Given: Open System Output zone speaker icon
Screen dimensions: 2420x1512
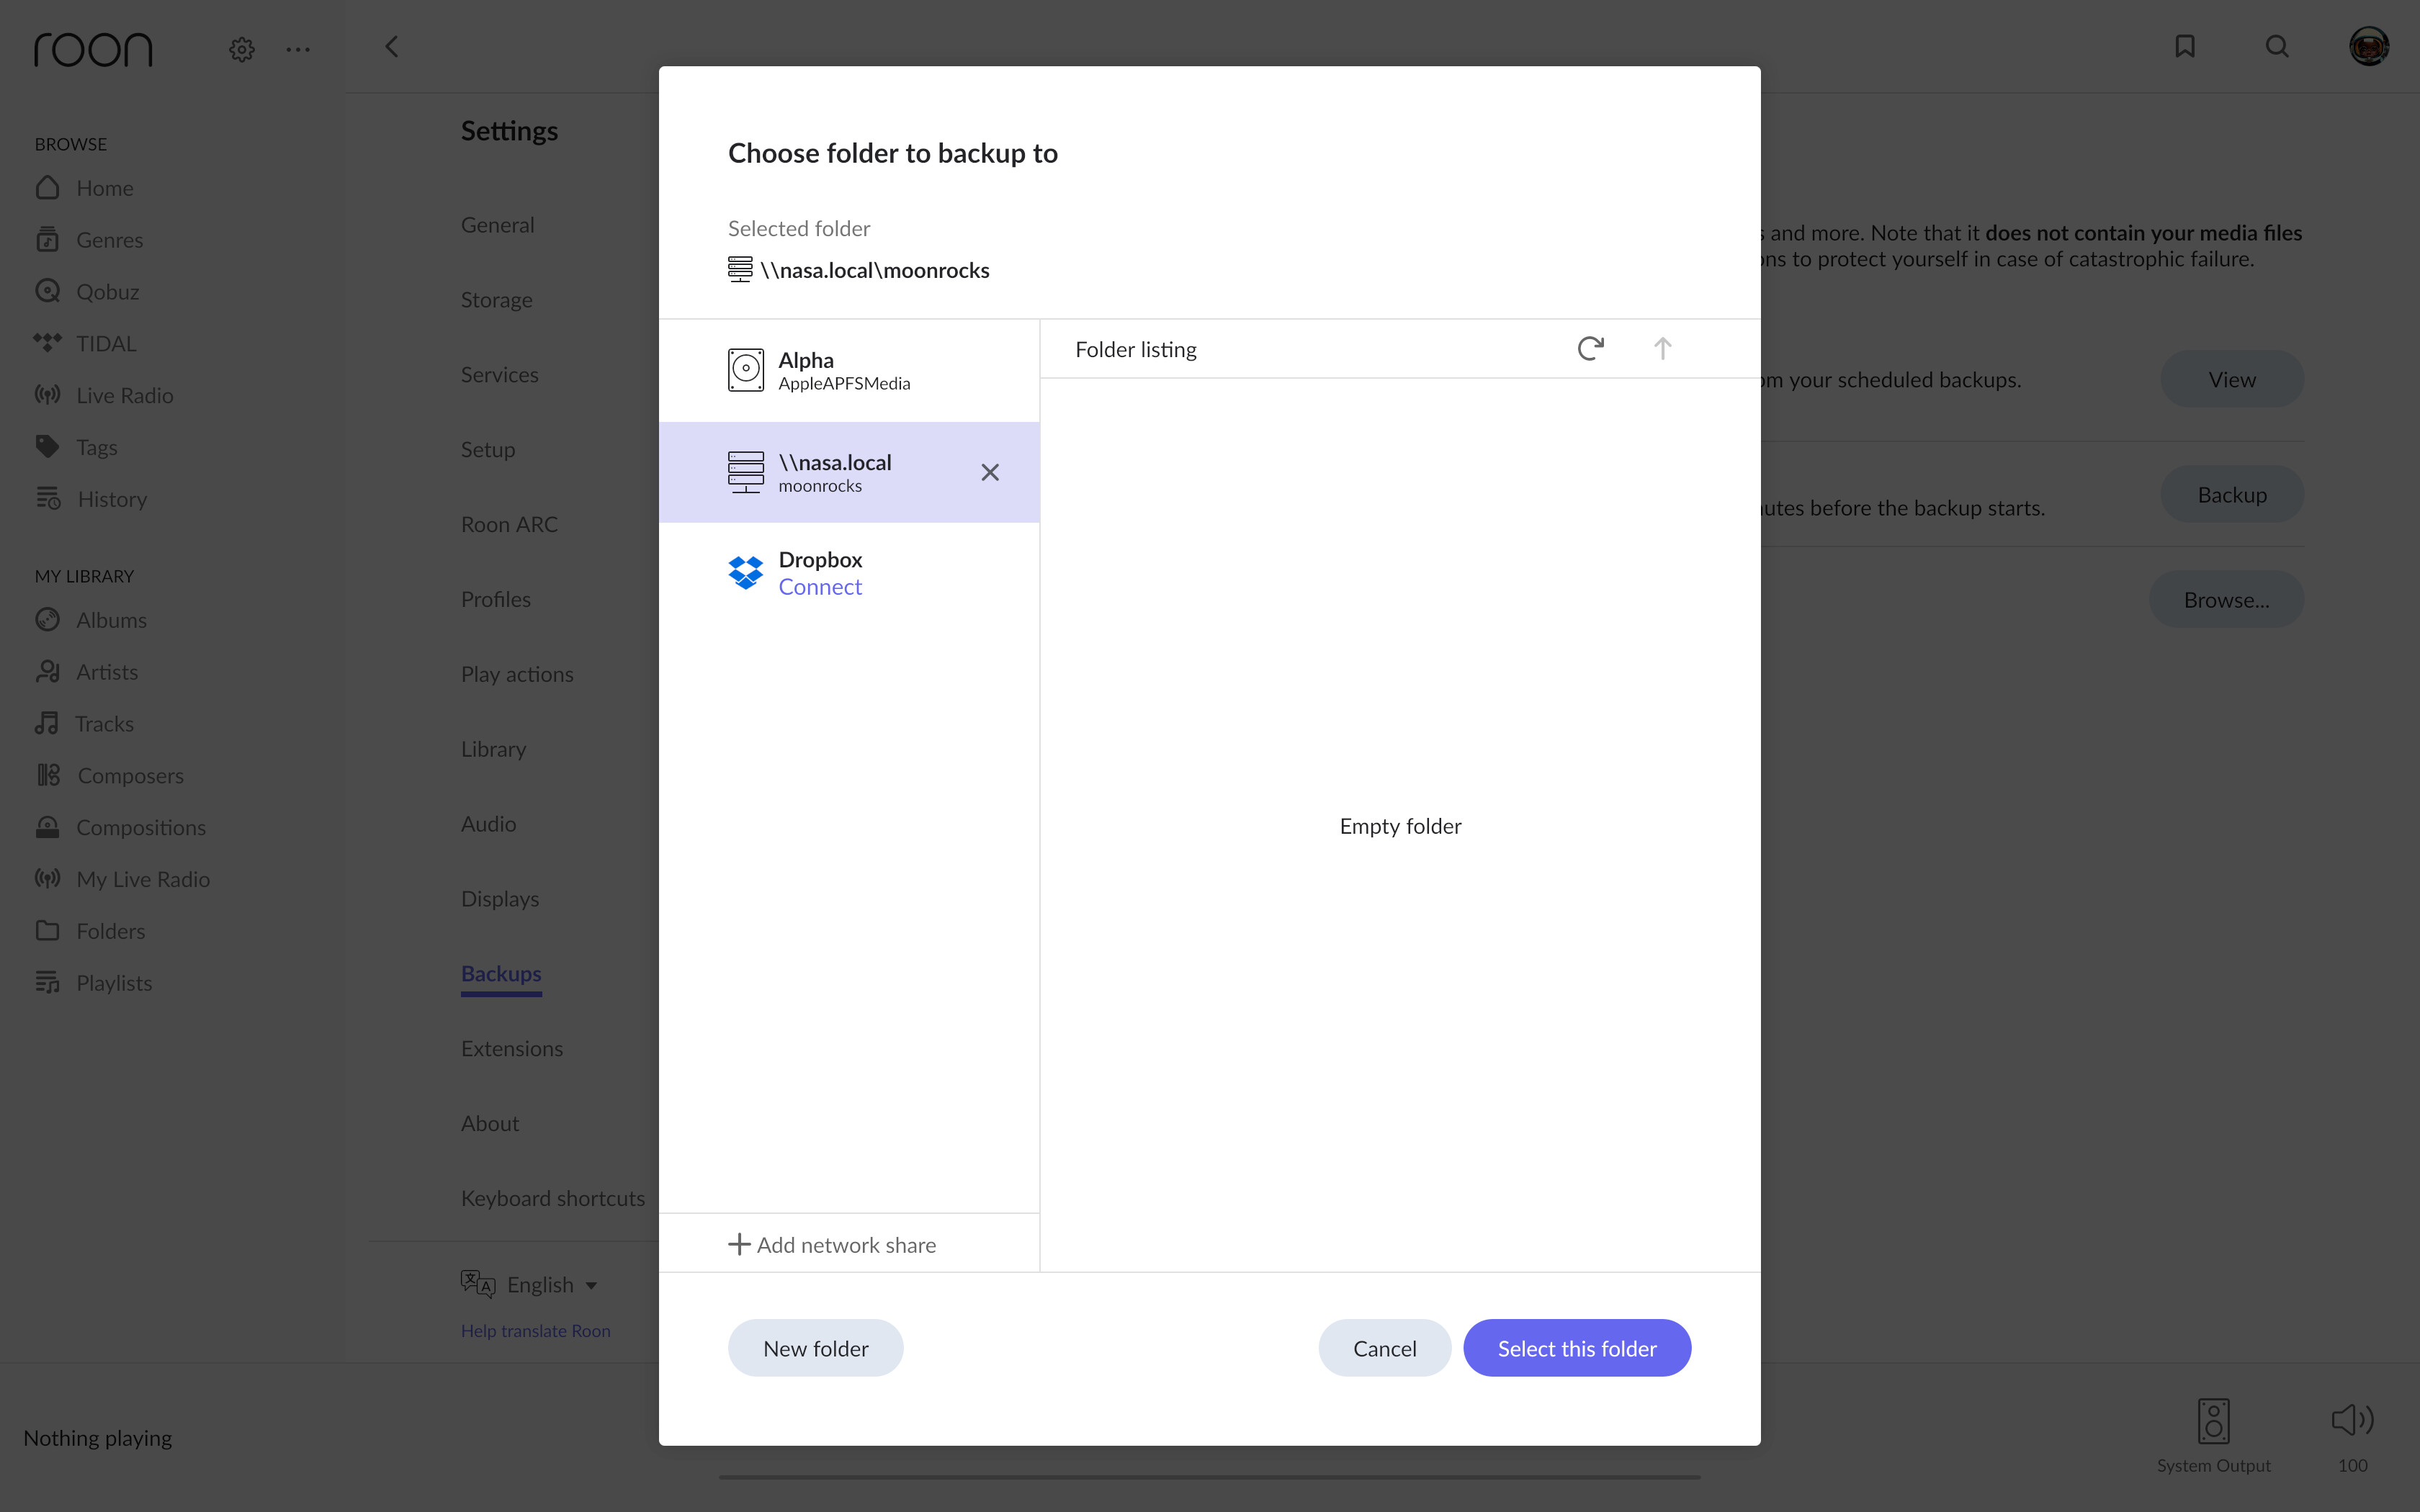Looking at the screenshot, I should pyautogui.click(x=2213, y=1420).
